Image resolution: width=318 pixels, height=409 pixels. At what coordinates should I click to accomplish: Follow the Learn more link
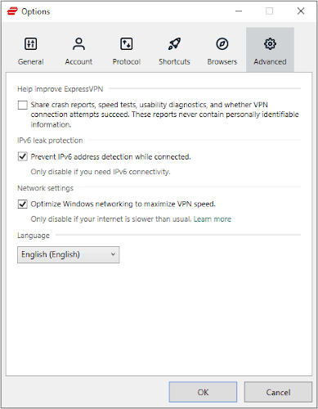[213, 219]
